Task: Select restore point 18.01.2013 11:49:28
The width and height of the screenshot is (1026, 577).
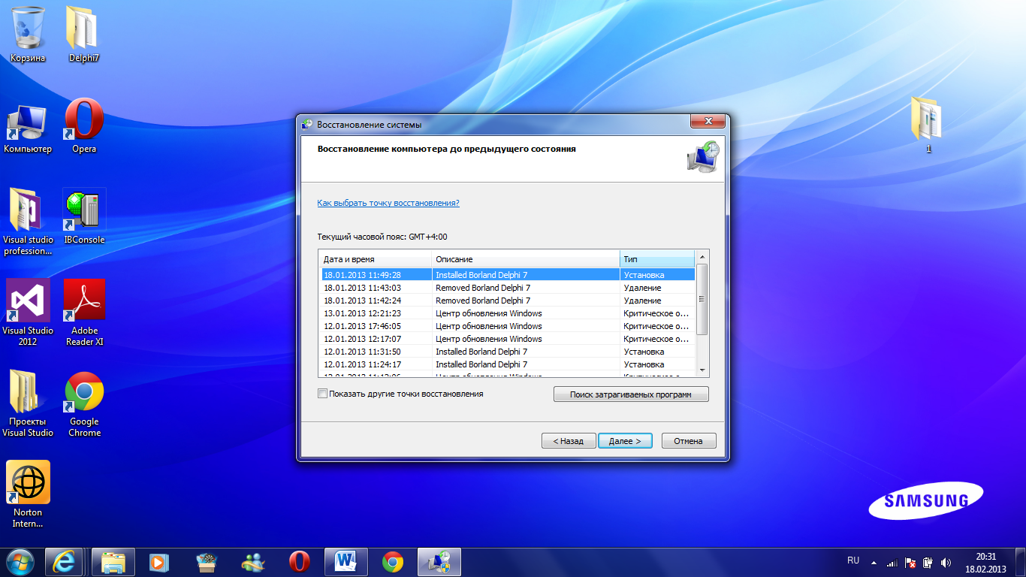Action: [508, 275]
